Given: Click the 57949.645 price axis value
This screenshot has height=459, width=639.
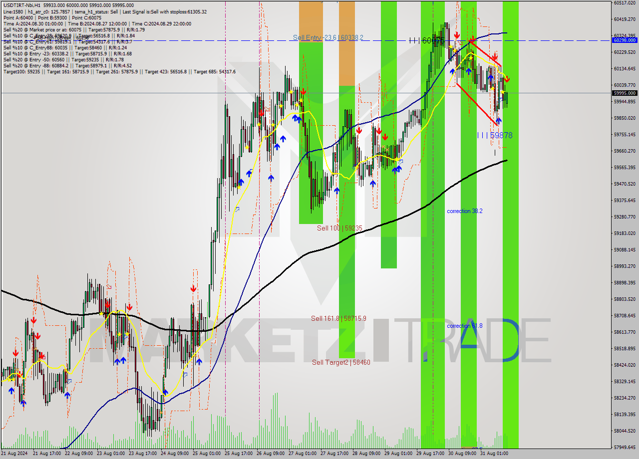Looking at the screenshot, I should [x=625, y=447].
